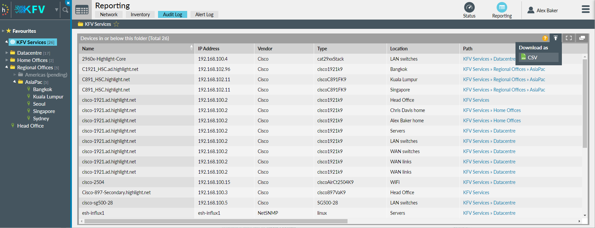This screenshot has width=595, height=228.
Task: Open the Reporting icon in the header
Action: tap(502, 8)
